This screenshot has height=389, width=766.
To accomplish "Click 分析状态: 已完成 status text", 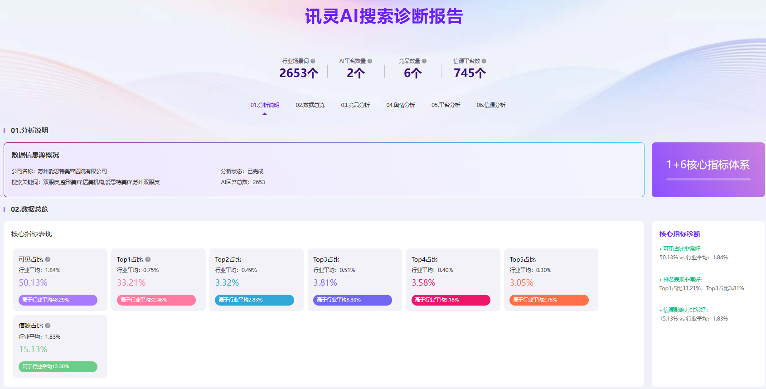I will [x=242, y=171].
